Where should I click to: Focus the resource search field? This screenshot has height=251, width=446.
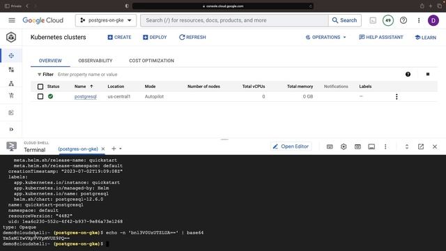point(234,20)
